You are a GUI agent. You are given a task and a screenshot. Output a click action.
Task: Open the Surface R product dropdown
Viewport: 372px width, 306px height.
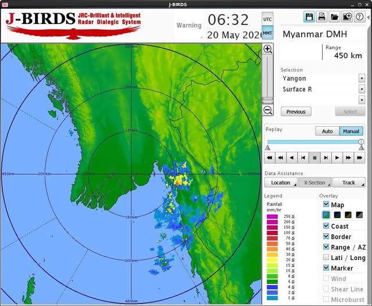click(x=362, y=89)
